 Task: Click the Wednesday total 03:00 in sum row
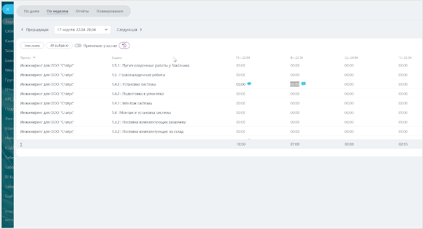click(349, 144)
